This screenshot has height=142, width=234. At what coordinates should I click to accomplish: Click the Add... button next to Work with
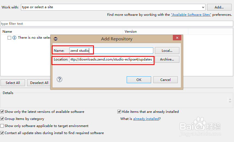click(x=219, y=7)
